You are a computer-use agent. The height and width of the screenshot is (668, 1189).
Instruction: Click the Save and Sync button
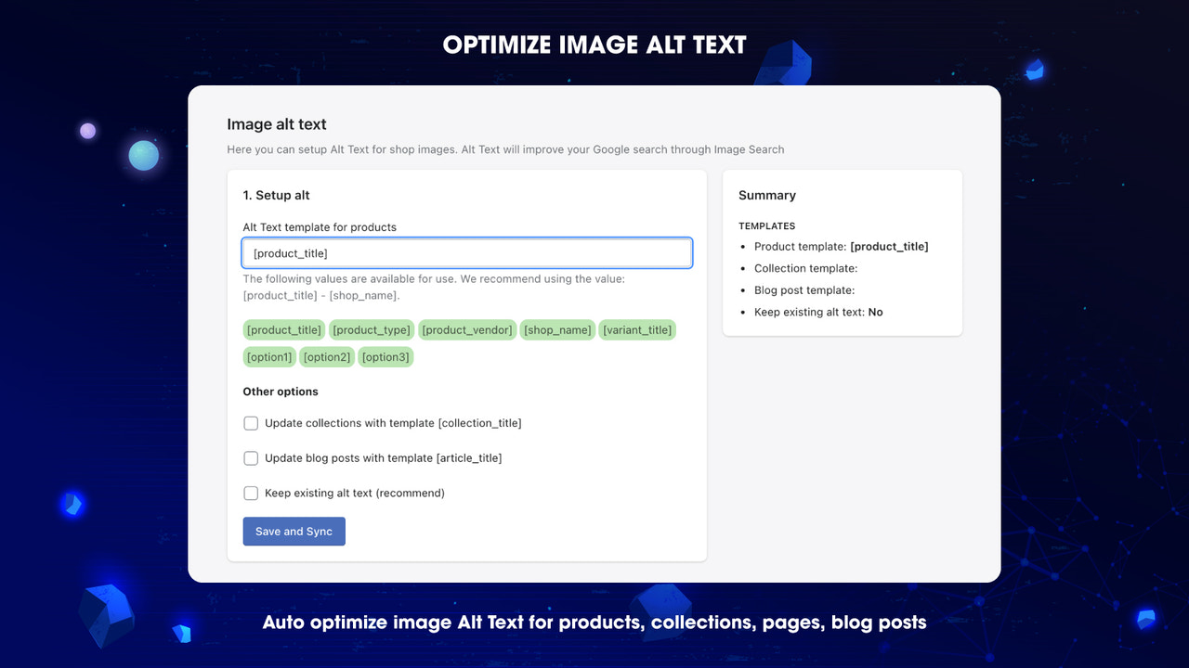[x=294, y=531]
